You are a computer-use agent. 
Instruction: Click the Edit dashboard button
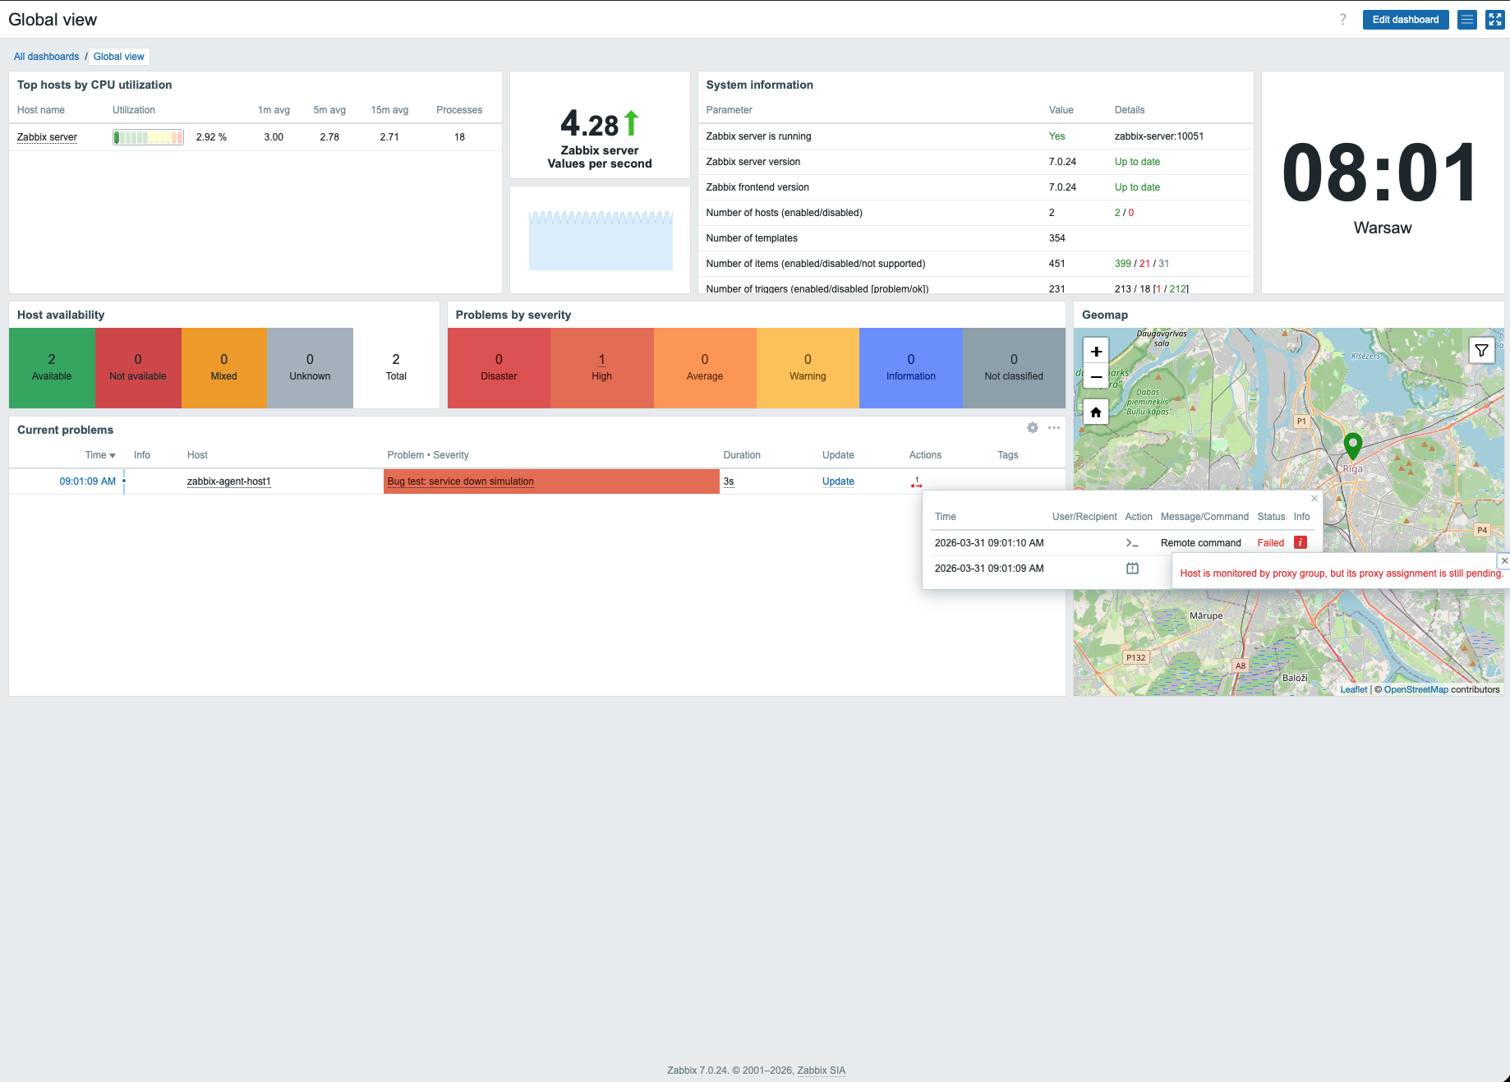click(1405, 20)
